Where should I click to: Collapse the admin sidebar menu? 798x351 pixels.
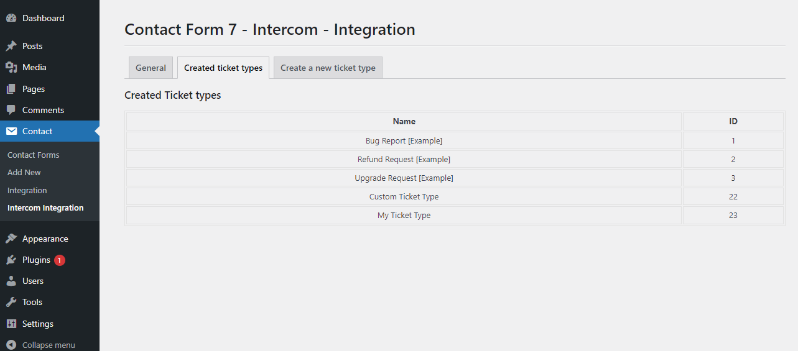[41, 345]
